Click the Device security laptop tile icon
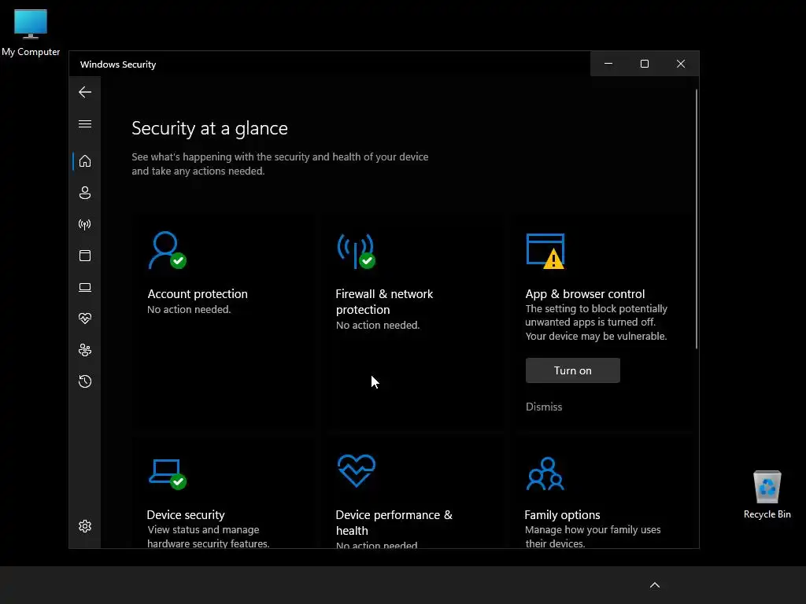Screen dimensions: 806x604 (x=168, y=474)
